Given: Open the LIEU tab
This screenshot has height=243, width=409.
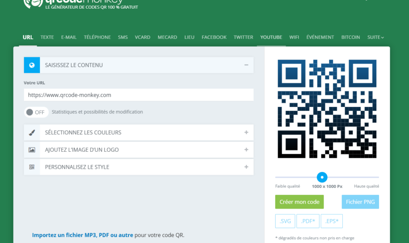Looking at the screenshot, I should (189, 37).
